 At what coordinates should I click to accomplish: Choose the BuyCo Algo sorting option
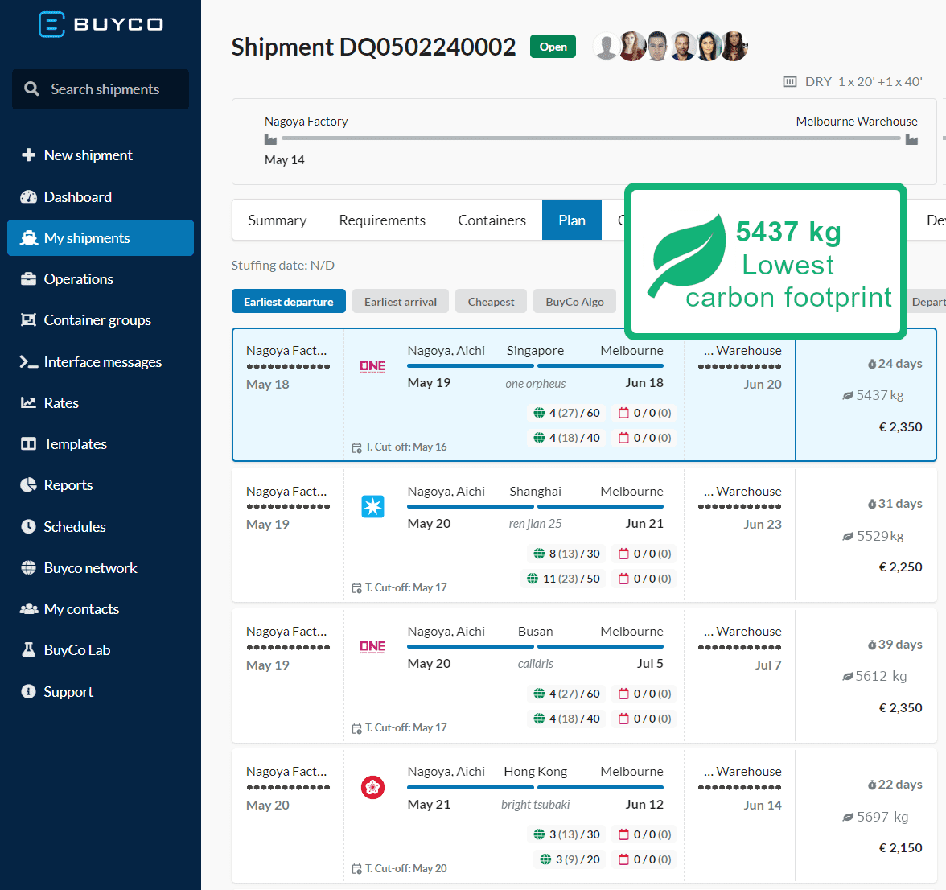click(574, 302)
